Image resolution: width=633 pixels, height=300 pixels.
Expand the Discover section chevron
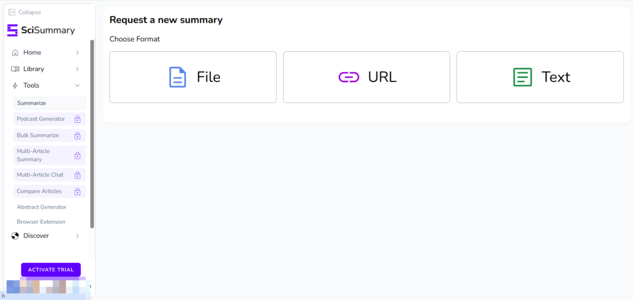pyautogui.click(x=77, y=236)
